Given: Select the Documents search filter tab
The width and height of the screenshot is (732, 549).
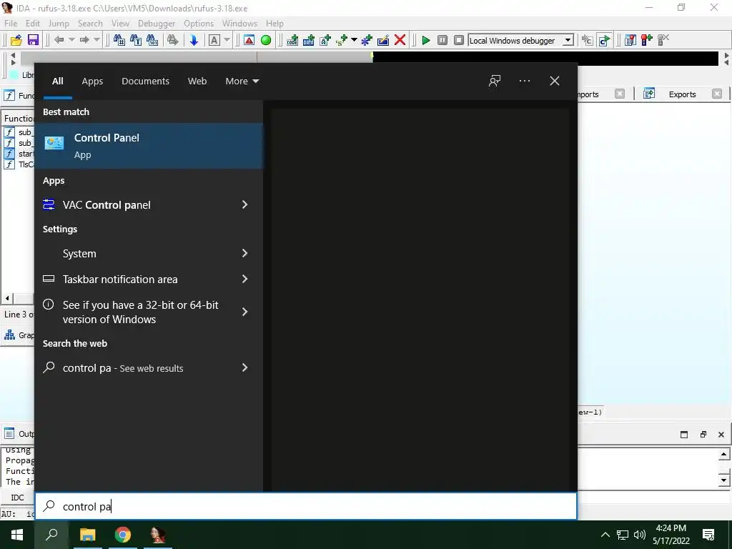Looking at the screenshot, I should pos(146,81).
